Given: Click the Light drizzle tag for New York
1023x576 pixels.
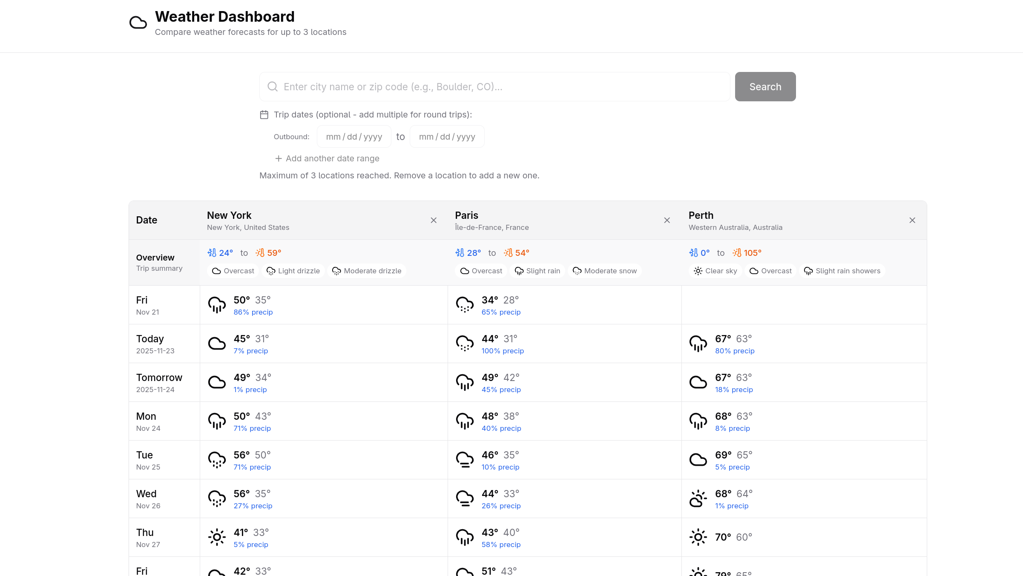Looking at the screenshot, I should click(293, 271).
